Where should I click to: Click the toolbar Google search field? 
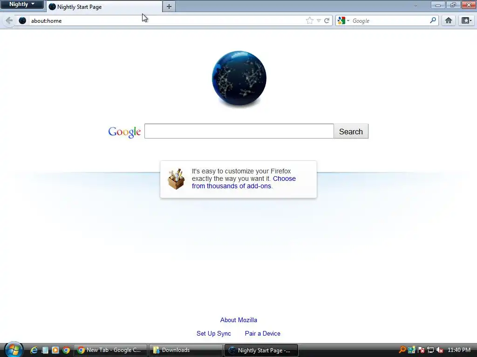tap(390, 20)
